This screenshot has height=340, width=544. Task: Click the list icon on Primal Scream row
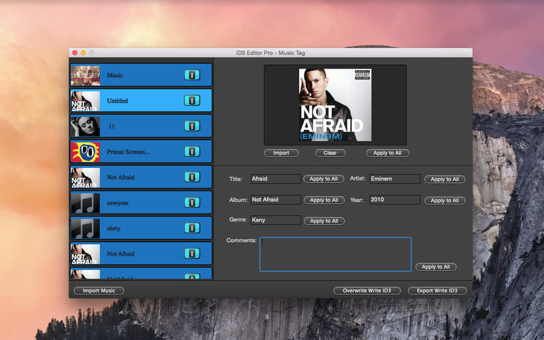pyautogui.click(x=192, y=152)
